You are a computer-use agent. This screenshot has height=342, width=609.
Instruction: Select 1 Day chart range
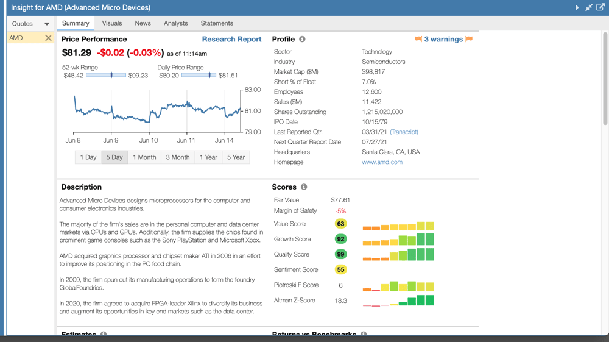(88, 157)
